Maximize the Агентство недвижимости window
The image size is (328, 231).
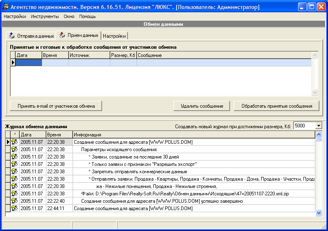(x=311, y=7)
